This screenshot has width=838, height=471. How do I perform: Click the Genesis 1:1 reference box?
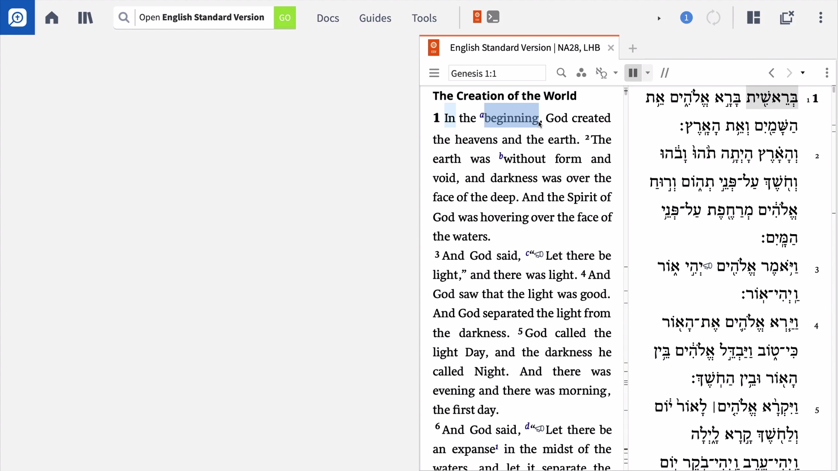coord(497,73)
